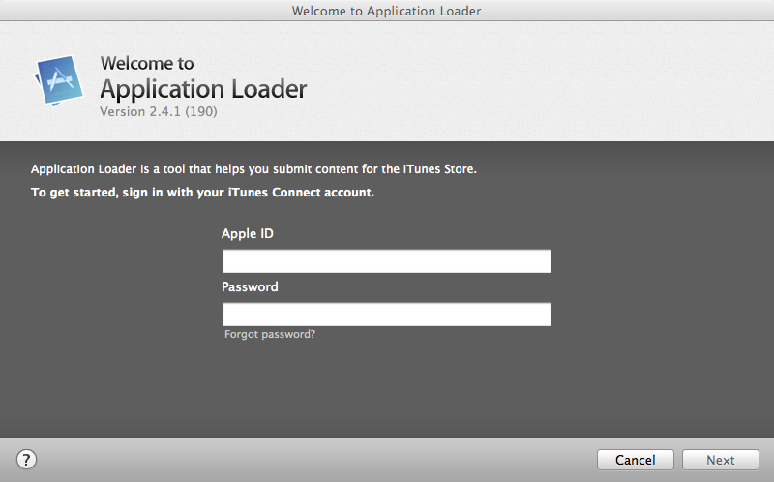Click the Password label
The image size is (774, 482).
(250, 286)
